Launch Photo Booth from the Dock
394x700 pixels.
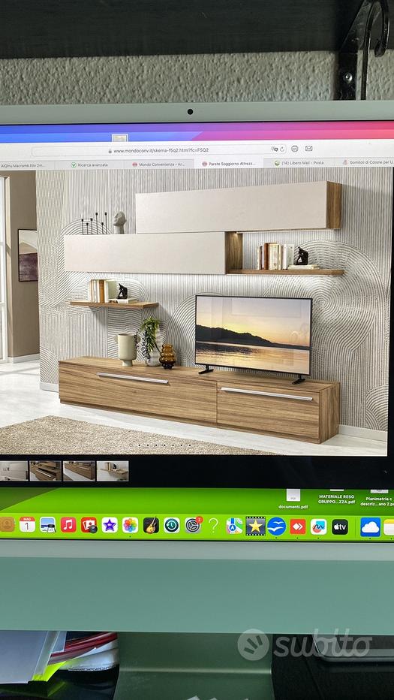pos(89,525)
